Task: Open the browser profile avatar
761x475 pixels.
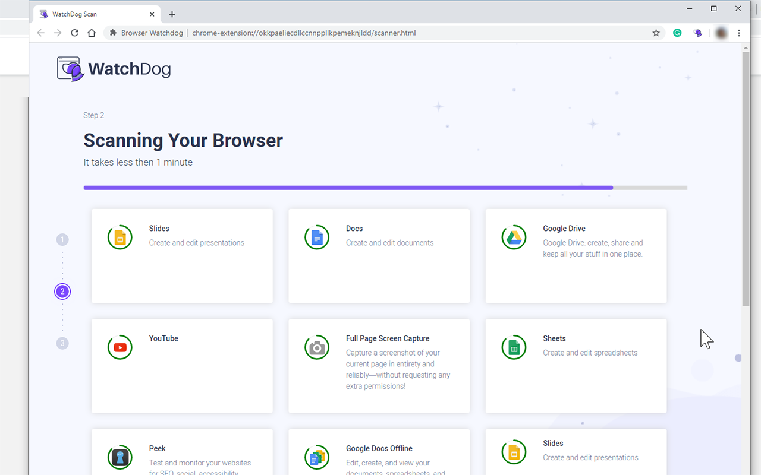Action: (x=721, y=33)
